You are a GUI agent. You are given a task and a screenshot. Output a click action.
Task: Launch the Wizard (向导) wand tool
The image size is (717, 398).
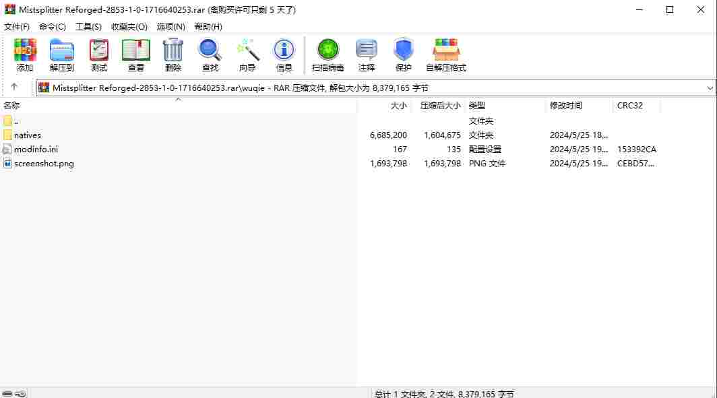[247, 51]
